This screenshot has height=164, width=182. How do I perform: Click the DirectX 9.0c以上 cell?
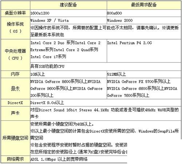point(106,103)
